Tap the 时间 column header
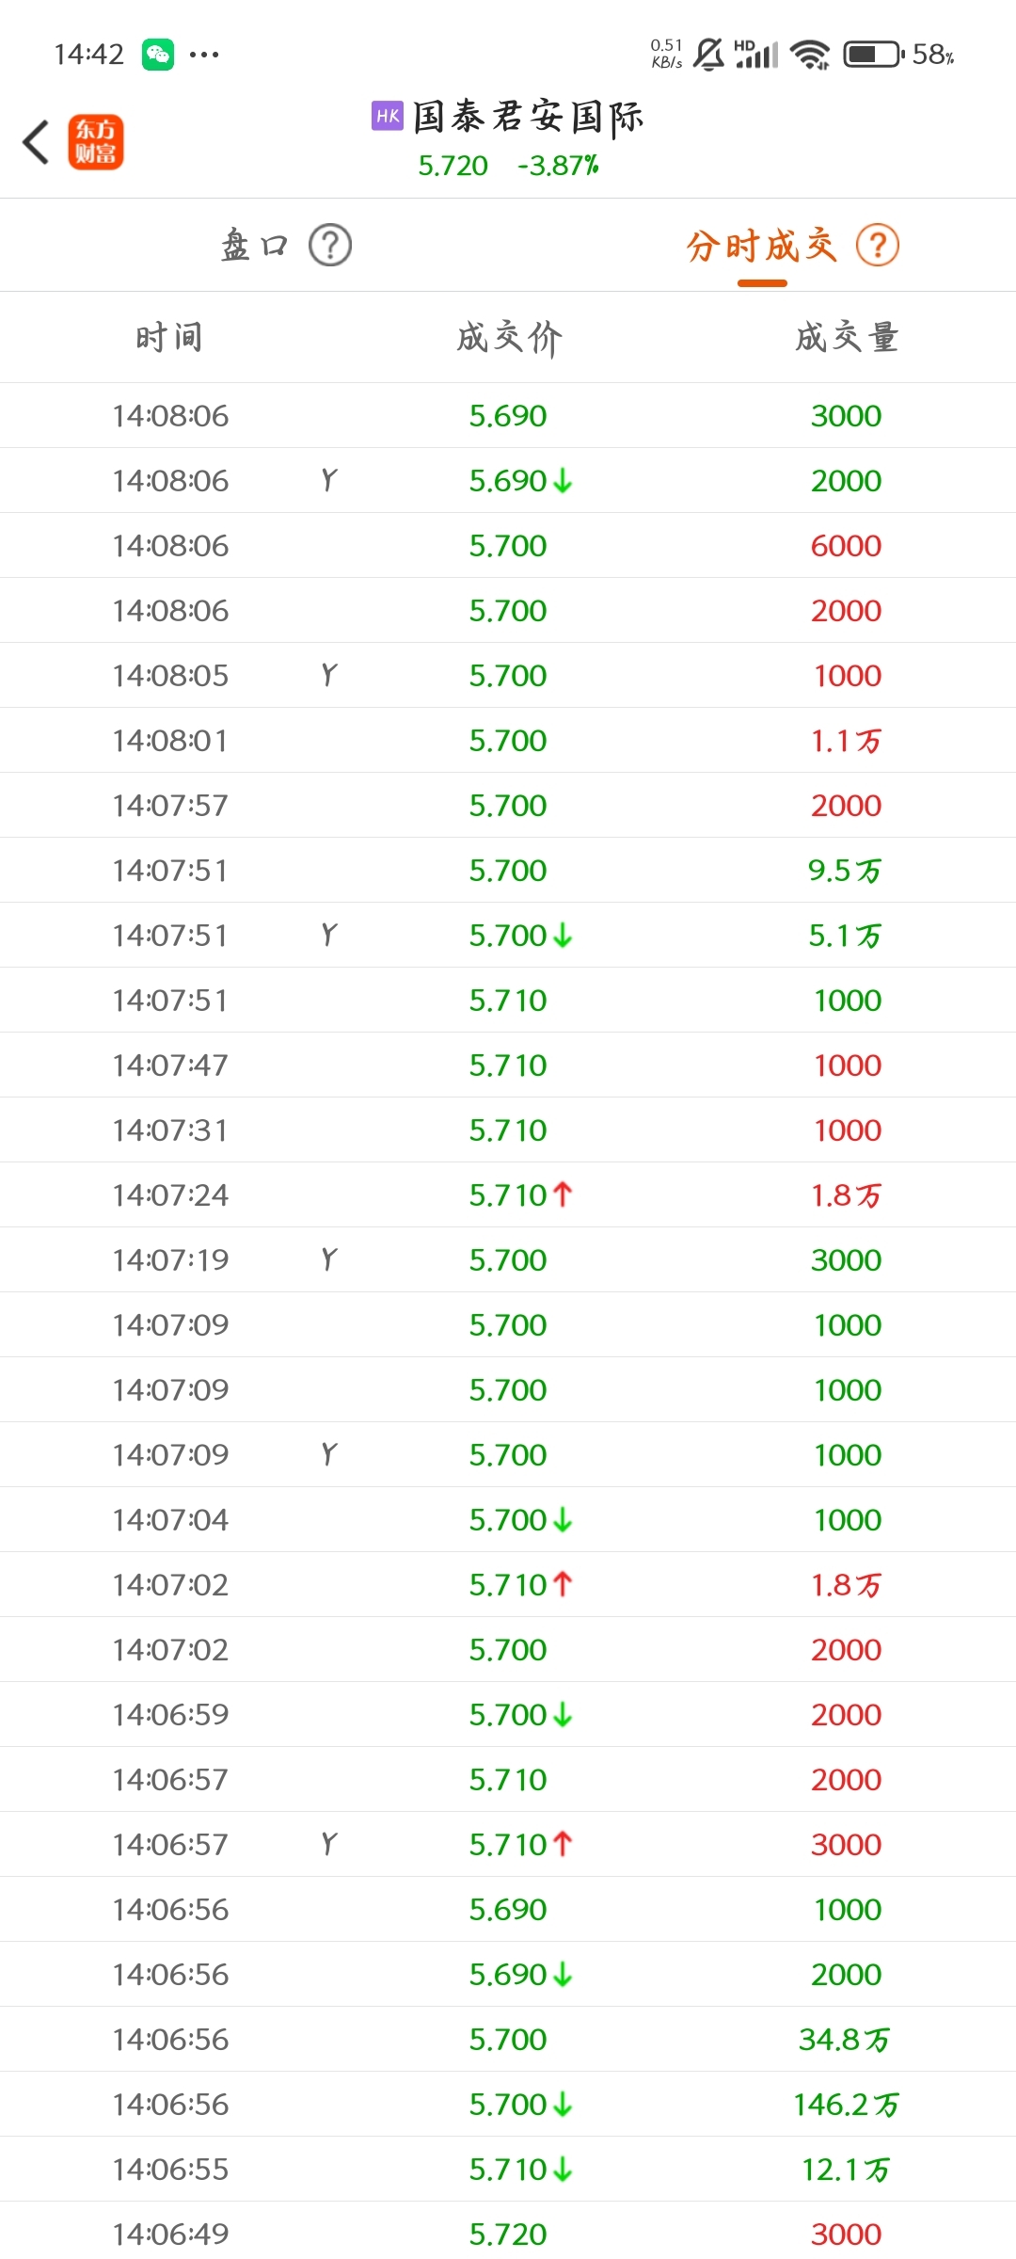Image resolution: width=1016 pixels, height=2259 pixels. pos(169,337)
